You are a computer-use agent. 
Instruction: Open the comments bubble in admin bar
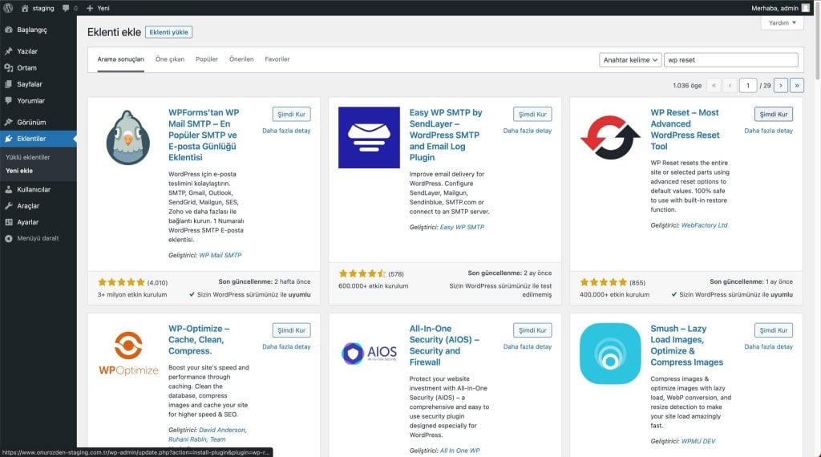pos(66,8)
